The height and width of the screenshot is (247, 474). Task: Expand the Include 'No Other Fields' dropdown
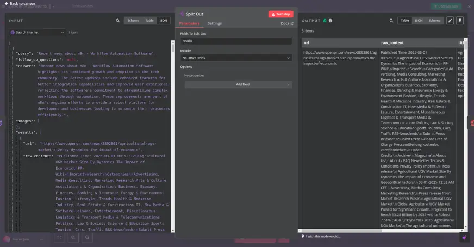(x=236, y=57)
